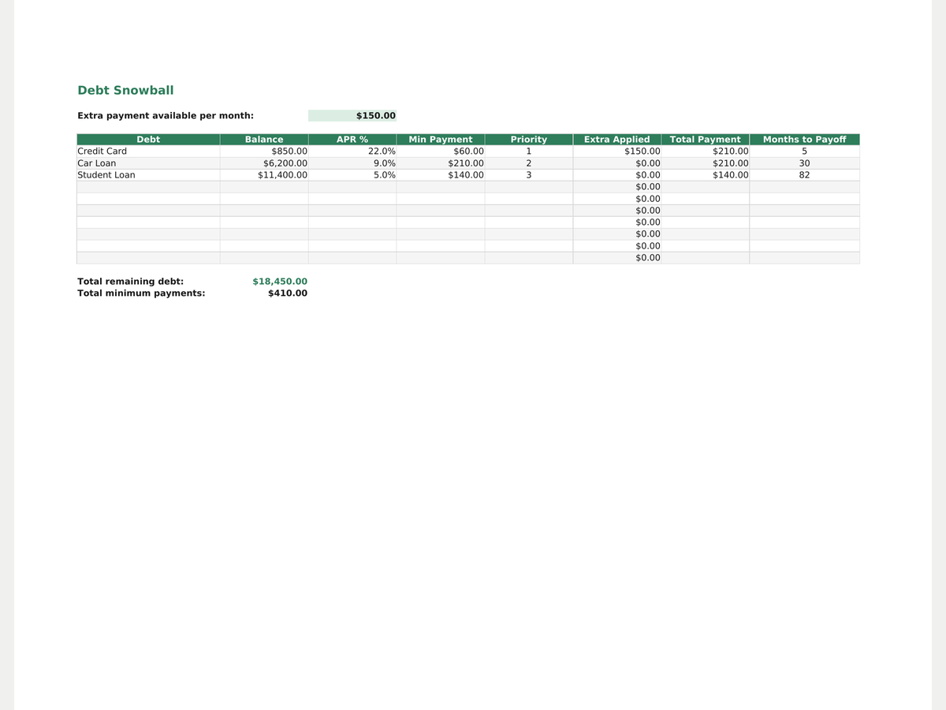Screen dimensions: 946x710
Task: Click the 5.0% APR cell
Action: (352, 175)
